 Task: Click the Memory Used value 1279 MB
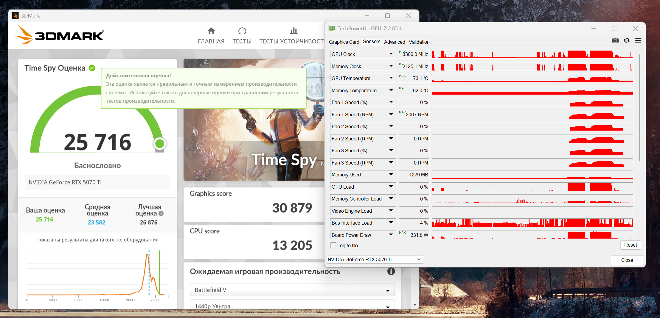(x=414, y=175)
